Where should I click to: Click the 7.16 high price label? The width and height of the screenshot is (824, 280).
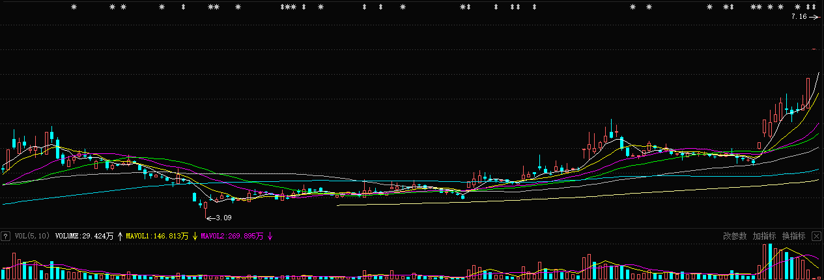[799, 16]
